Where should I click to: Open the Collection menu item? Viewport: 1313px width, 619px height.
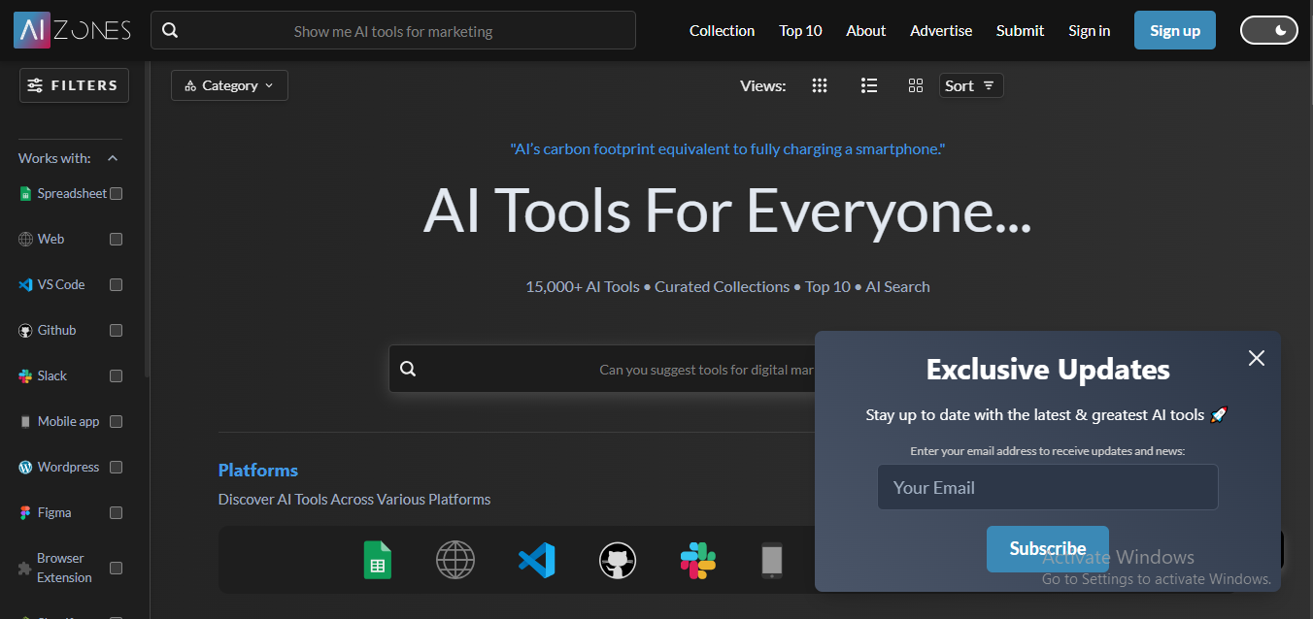point(722,30)
